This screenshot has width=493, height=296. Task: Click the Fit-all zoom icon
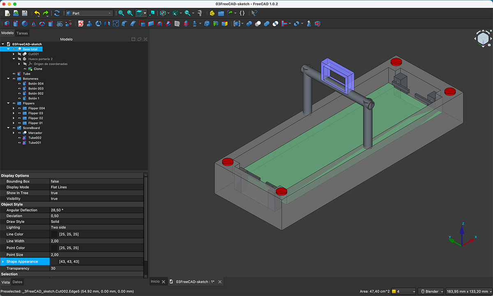tap(120, 13)
